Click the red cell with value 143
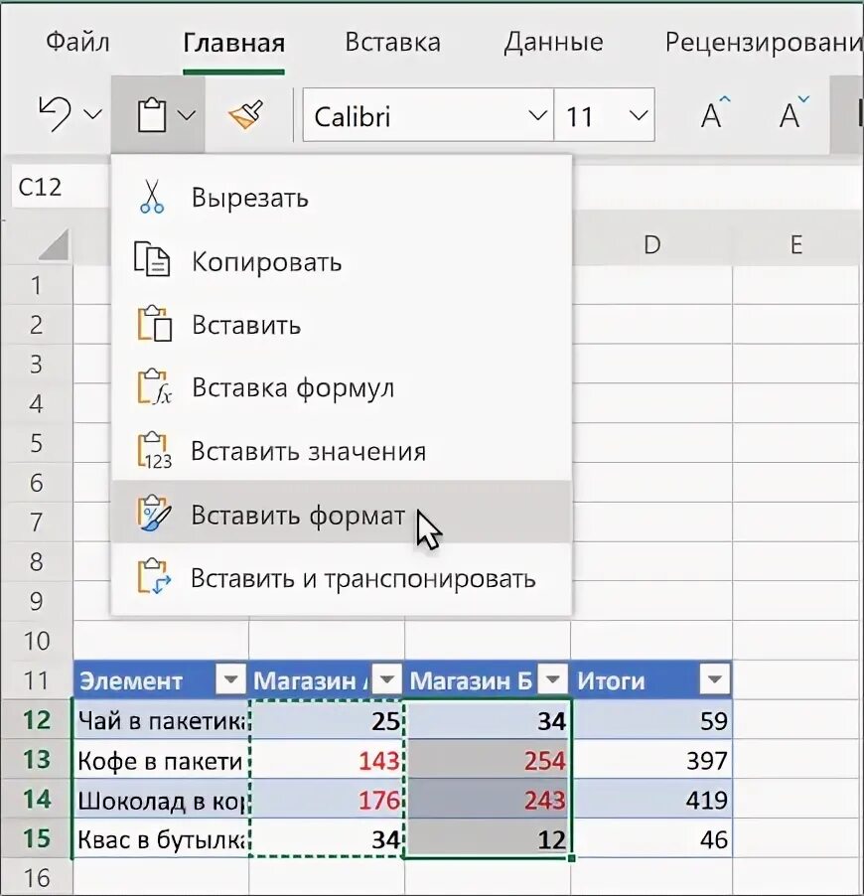 tap(327, 760)
